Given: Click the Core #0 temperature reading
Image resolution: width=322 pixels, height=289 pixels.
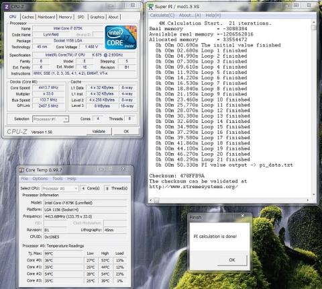Looking at the screenshot, I should click(x=63, y=260).
